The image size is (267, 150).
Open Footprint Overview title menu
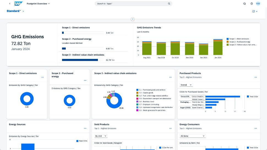pos(38,4)
